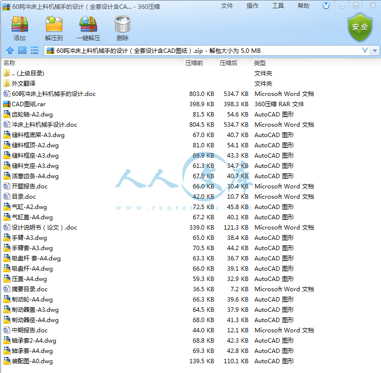
Task: Select file 制动器盖-A3.dwg
Action: (x=35, y=310)
